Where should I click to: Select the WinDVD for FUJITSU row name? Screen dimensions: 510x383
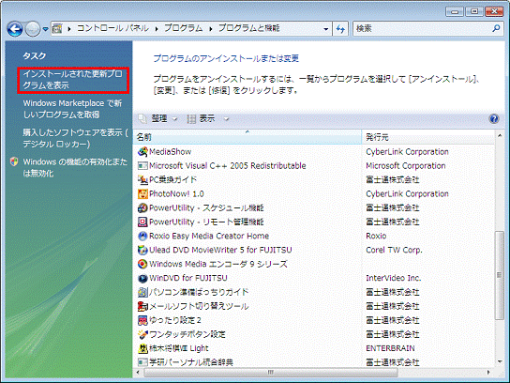(188, 278)
